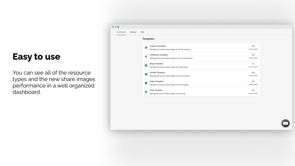Open the Help tab

tap(142, 32)
